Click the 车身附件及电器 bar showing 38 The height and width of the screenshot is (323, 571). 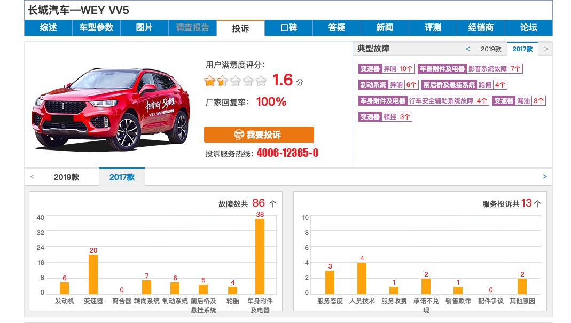(x=260, y=256)
